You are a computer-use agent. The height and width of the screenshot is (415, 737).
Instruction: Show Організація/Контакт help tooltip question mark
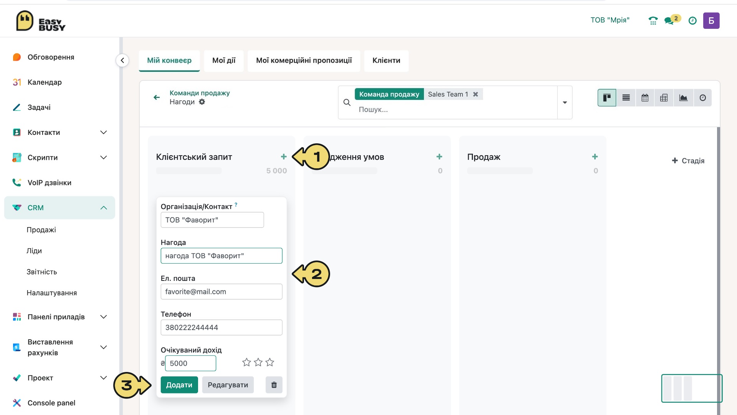click(236, 205)
